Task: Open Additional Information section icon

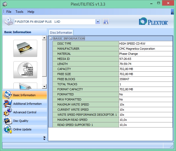Action: [x=8, y=103]
